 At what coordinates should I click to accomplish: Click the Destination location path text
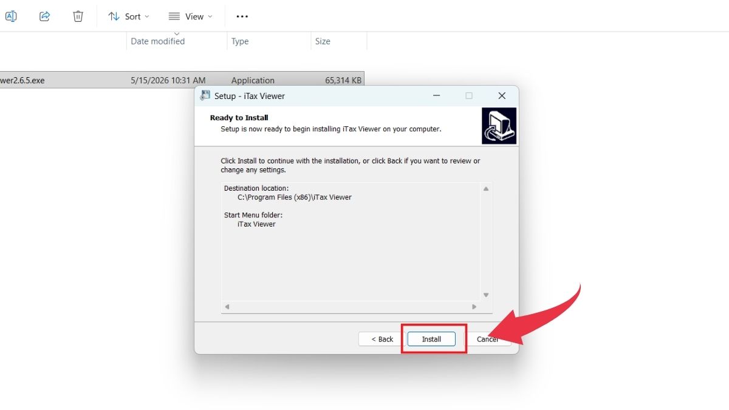tap(295, 197)
